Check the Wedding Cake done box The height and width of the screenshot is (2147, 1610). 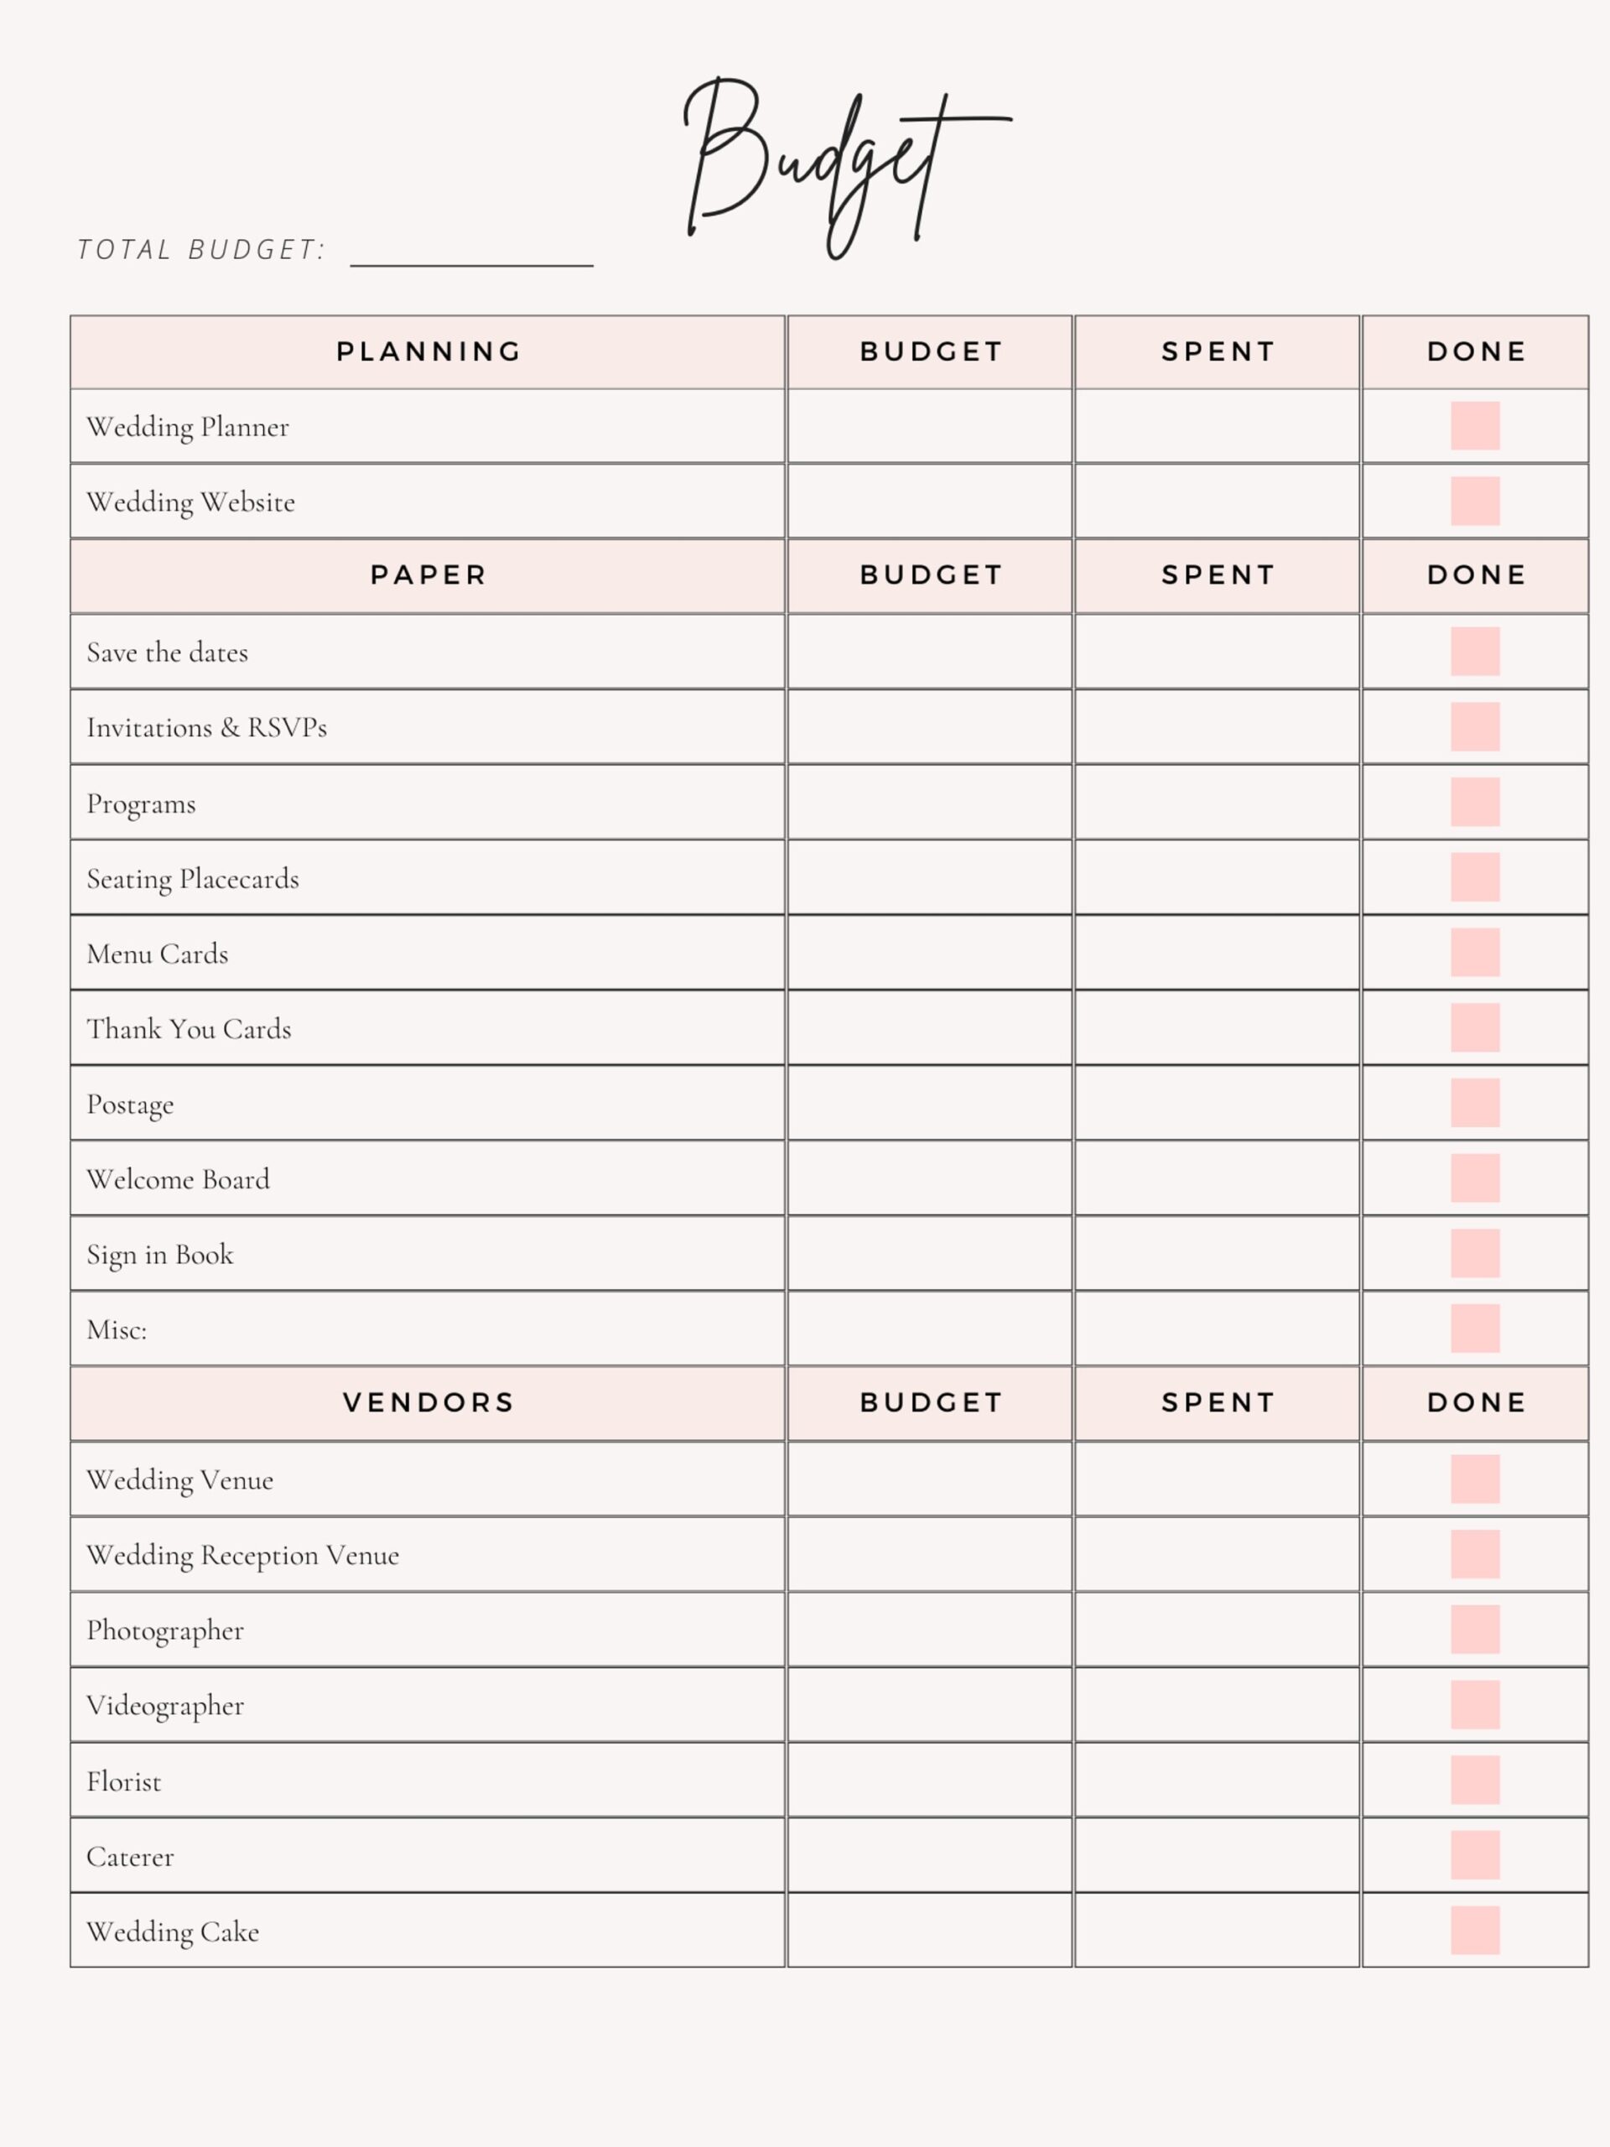tap(1474, 1931)
